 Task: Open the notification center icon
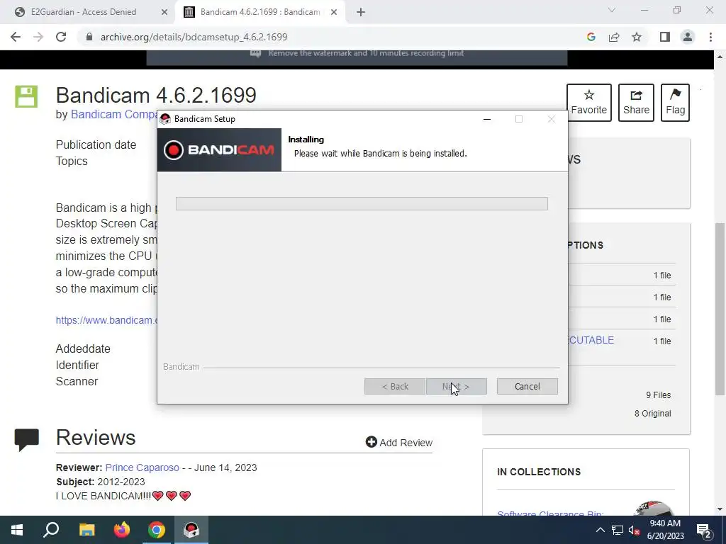point(704,530)
